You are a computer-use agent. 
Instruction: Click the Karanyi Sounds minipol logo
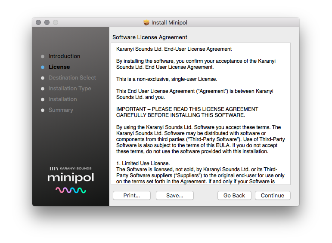click(71, 180)
